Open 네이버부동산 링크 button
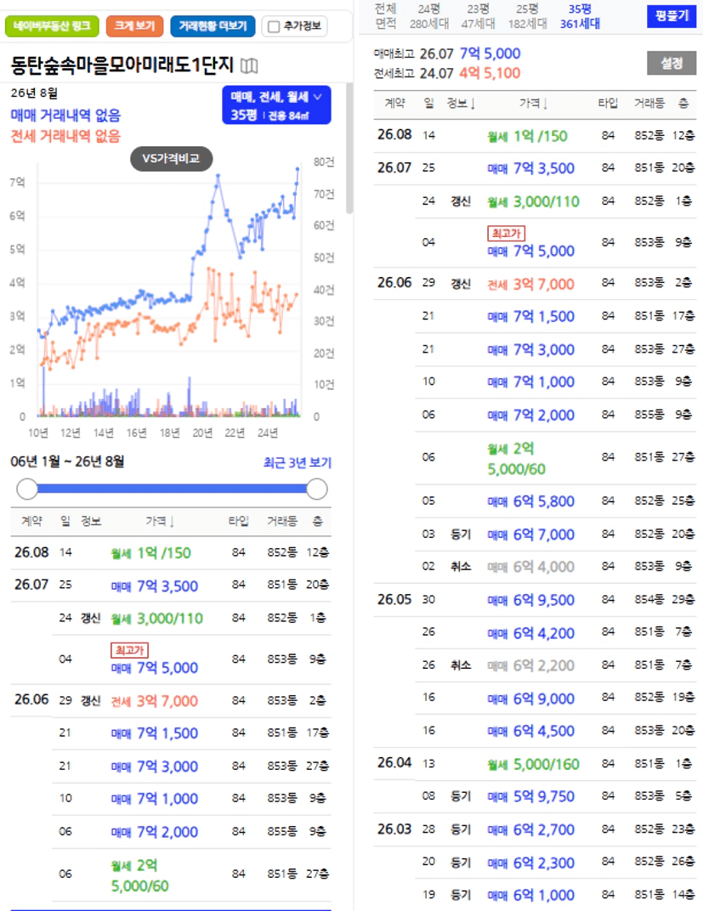Viewport: 703px width, 911px height. click(53, 26)
